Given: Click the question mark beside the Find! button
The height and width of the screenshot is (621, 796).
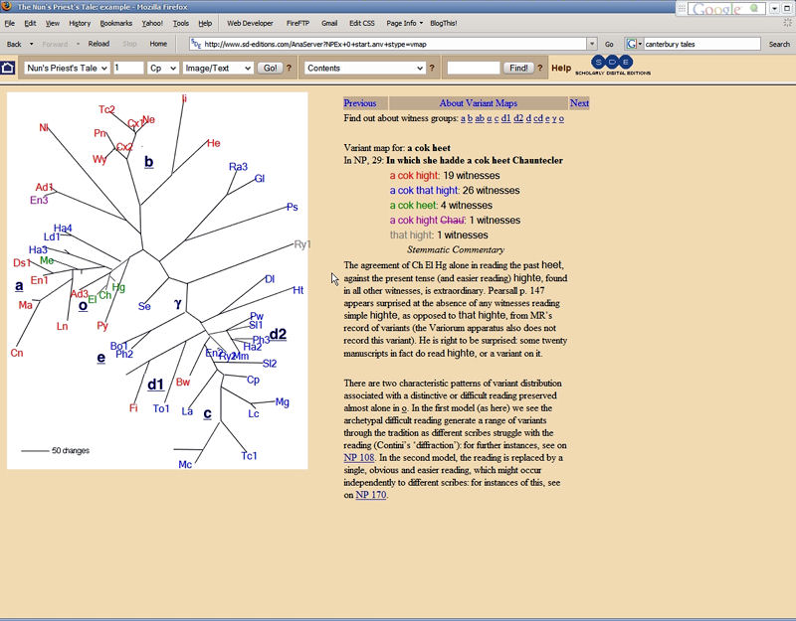Looking at the screenshot, I should point(541,69).
